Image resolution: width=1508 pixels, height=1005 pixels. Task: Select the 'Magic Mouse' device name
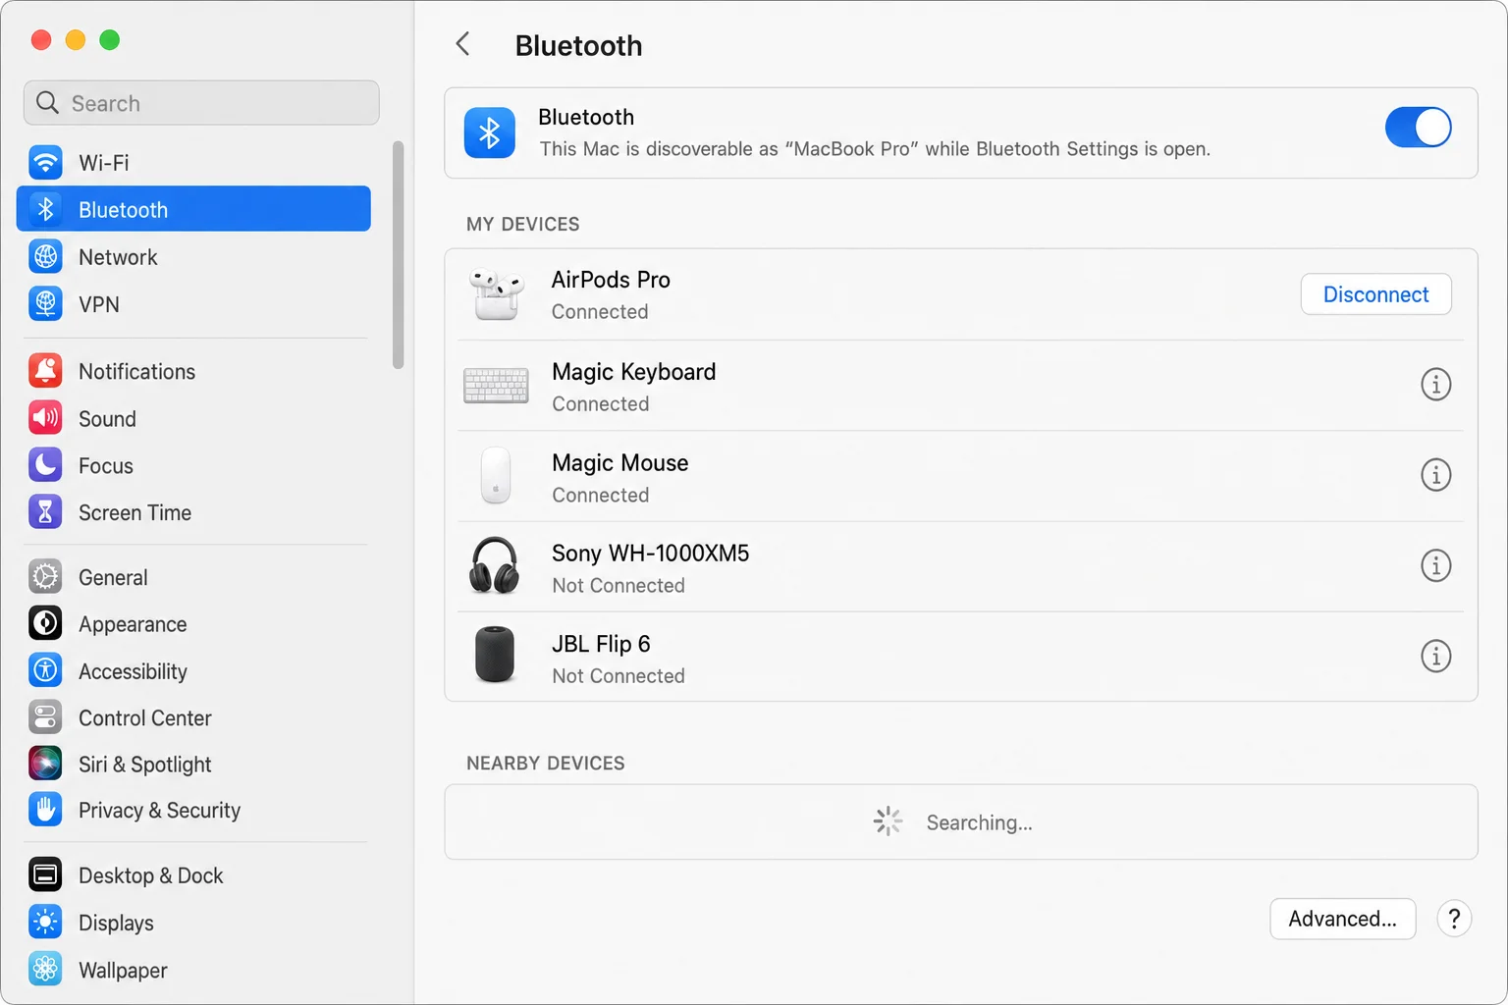point(619,463)
